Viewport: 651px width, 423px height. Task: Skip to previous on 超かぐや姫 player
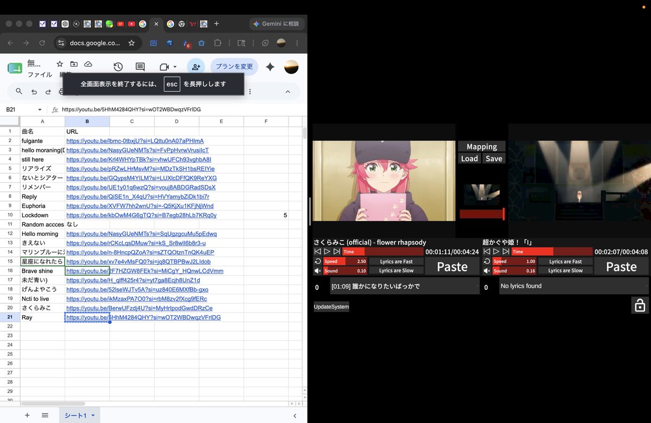coord(487,252)
